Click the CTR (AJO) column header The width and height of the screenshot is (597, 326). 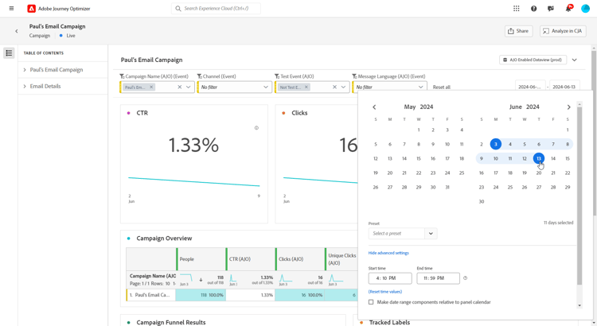[251, 259]
